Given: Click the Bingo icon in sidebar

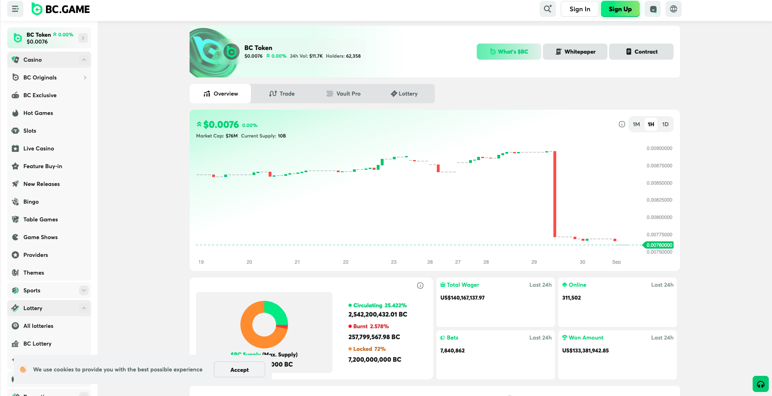Looking at the screenshot, I should [x=15, y=202].
